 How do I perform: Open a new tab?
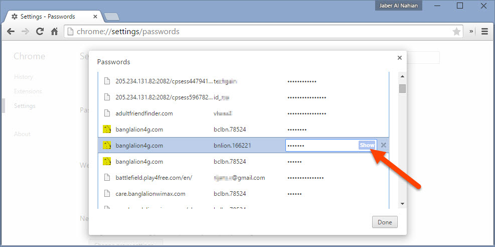112,17
